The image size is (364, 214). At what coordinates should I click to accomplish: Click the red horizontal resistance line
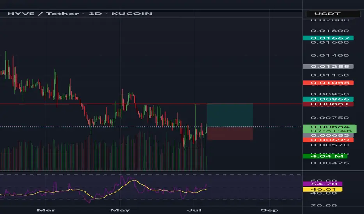[151, 104]
